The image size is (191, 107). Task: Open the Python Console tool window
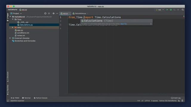tap(41, 98)
